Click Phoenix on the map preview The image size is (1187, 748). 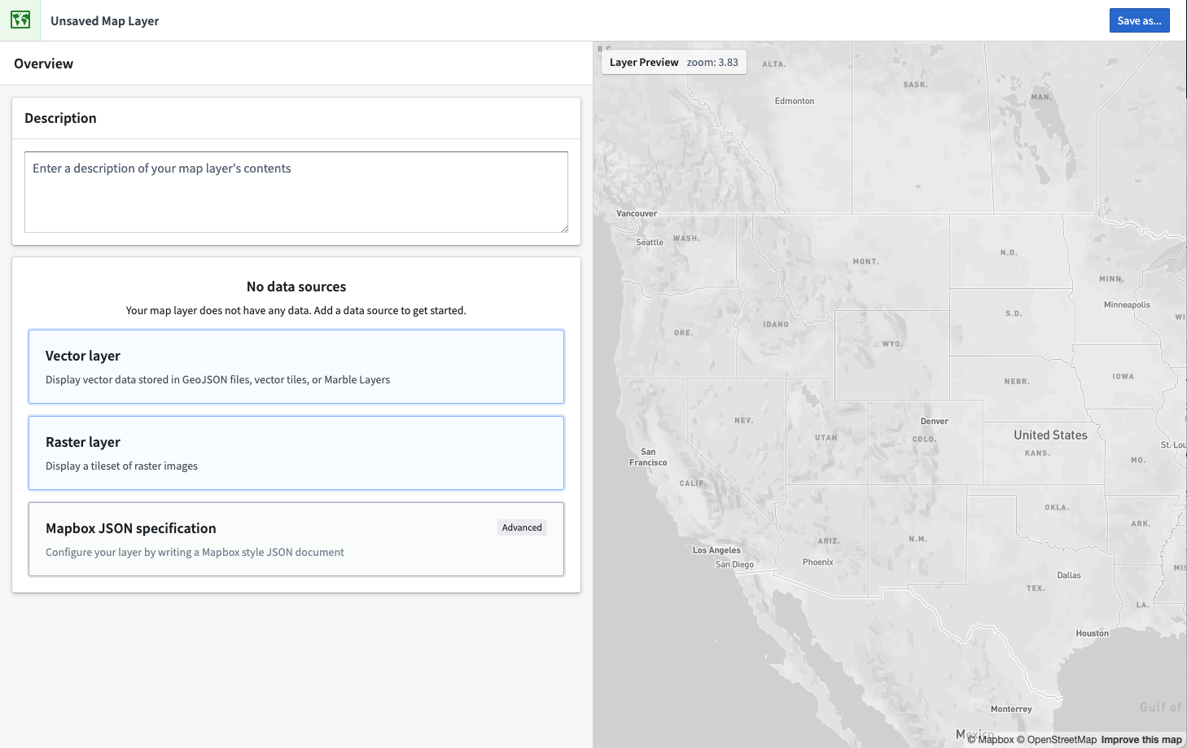click(x=818, y=562)
